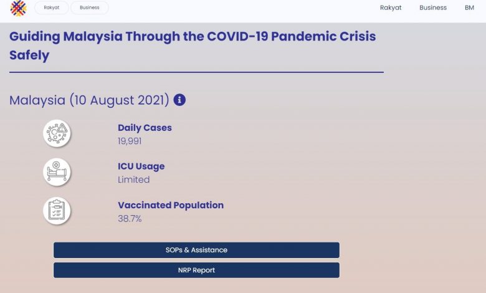Open the SOPs & Assistance button
This screenshot has width=486, height=293.
196,250
